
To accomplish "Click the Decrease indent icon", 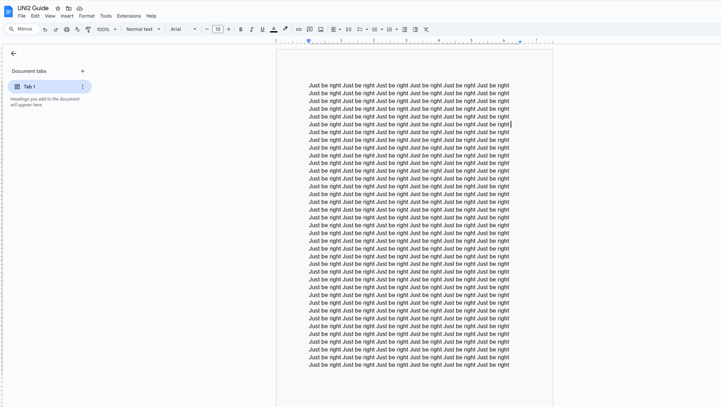I will coord(404,29).
